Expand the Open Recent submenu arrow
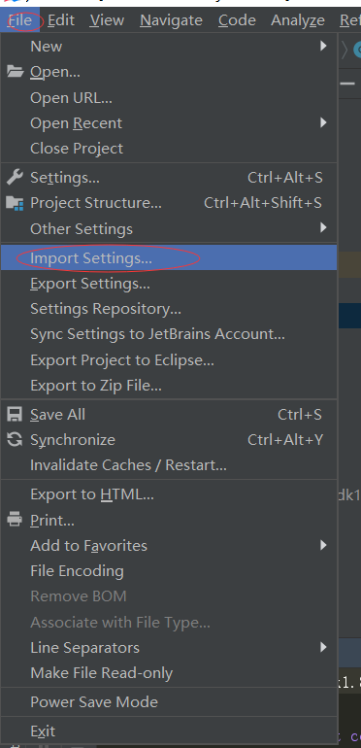 point(323,122)
